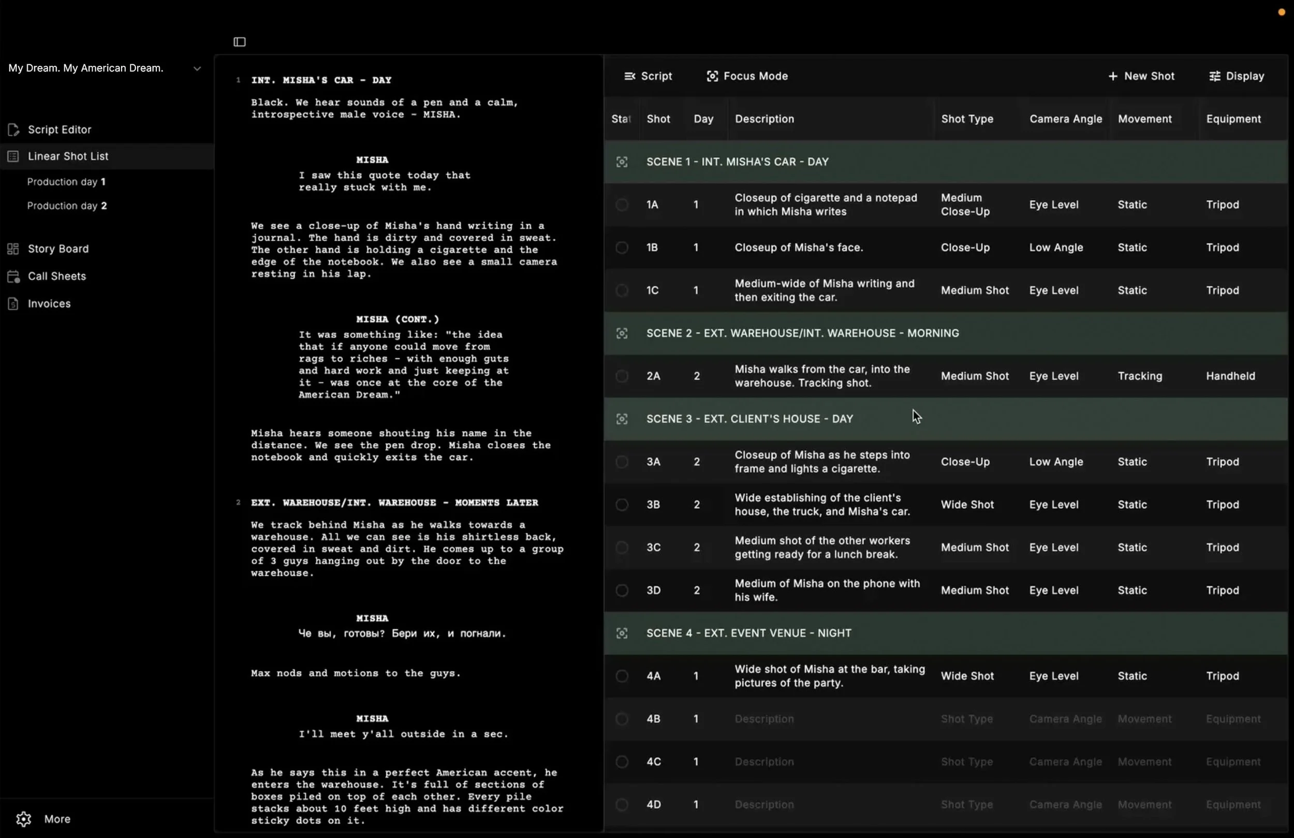Expand the project name dropdown chevron

[x=197, y=68]
